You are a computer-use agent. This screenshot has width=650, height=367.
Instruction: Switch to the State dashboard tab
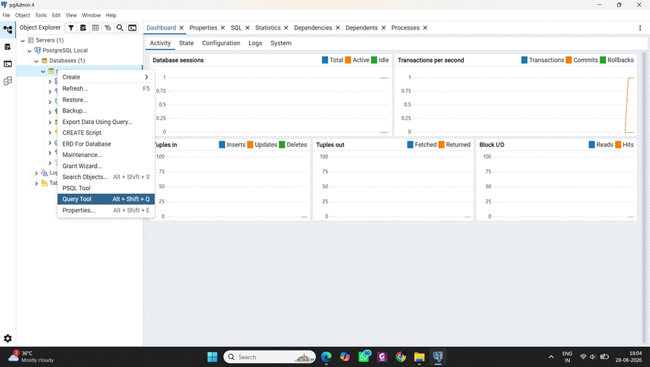point(186,43)
